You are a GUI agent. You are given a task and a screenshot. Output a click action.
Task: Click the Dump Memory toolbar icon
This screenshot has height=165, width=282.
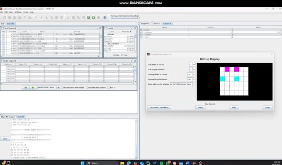pos(25,18)
